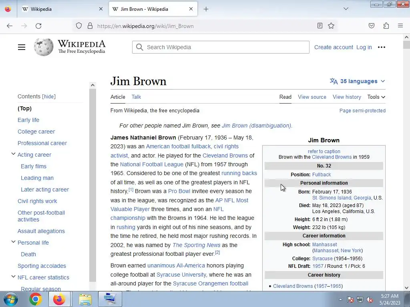Open the personal tools ellipsis menu
The width and height of the screenshot is (410, 307).
[382, 47]
